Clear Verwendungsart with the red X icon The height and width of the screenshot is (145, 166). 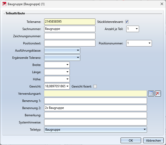[158, 93]
